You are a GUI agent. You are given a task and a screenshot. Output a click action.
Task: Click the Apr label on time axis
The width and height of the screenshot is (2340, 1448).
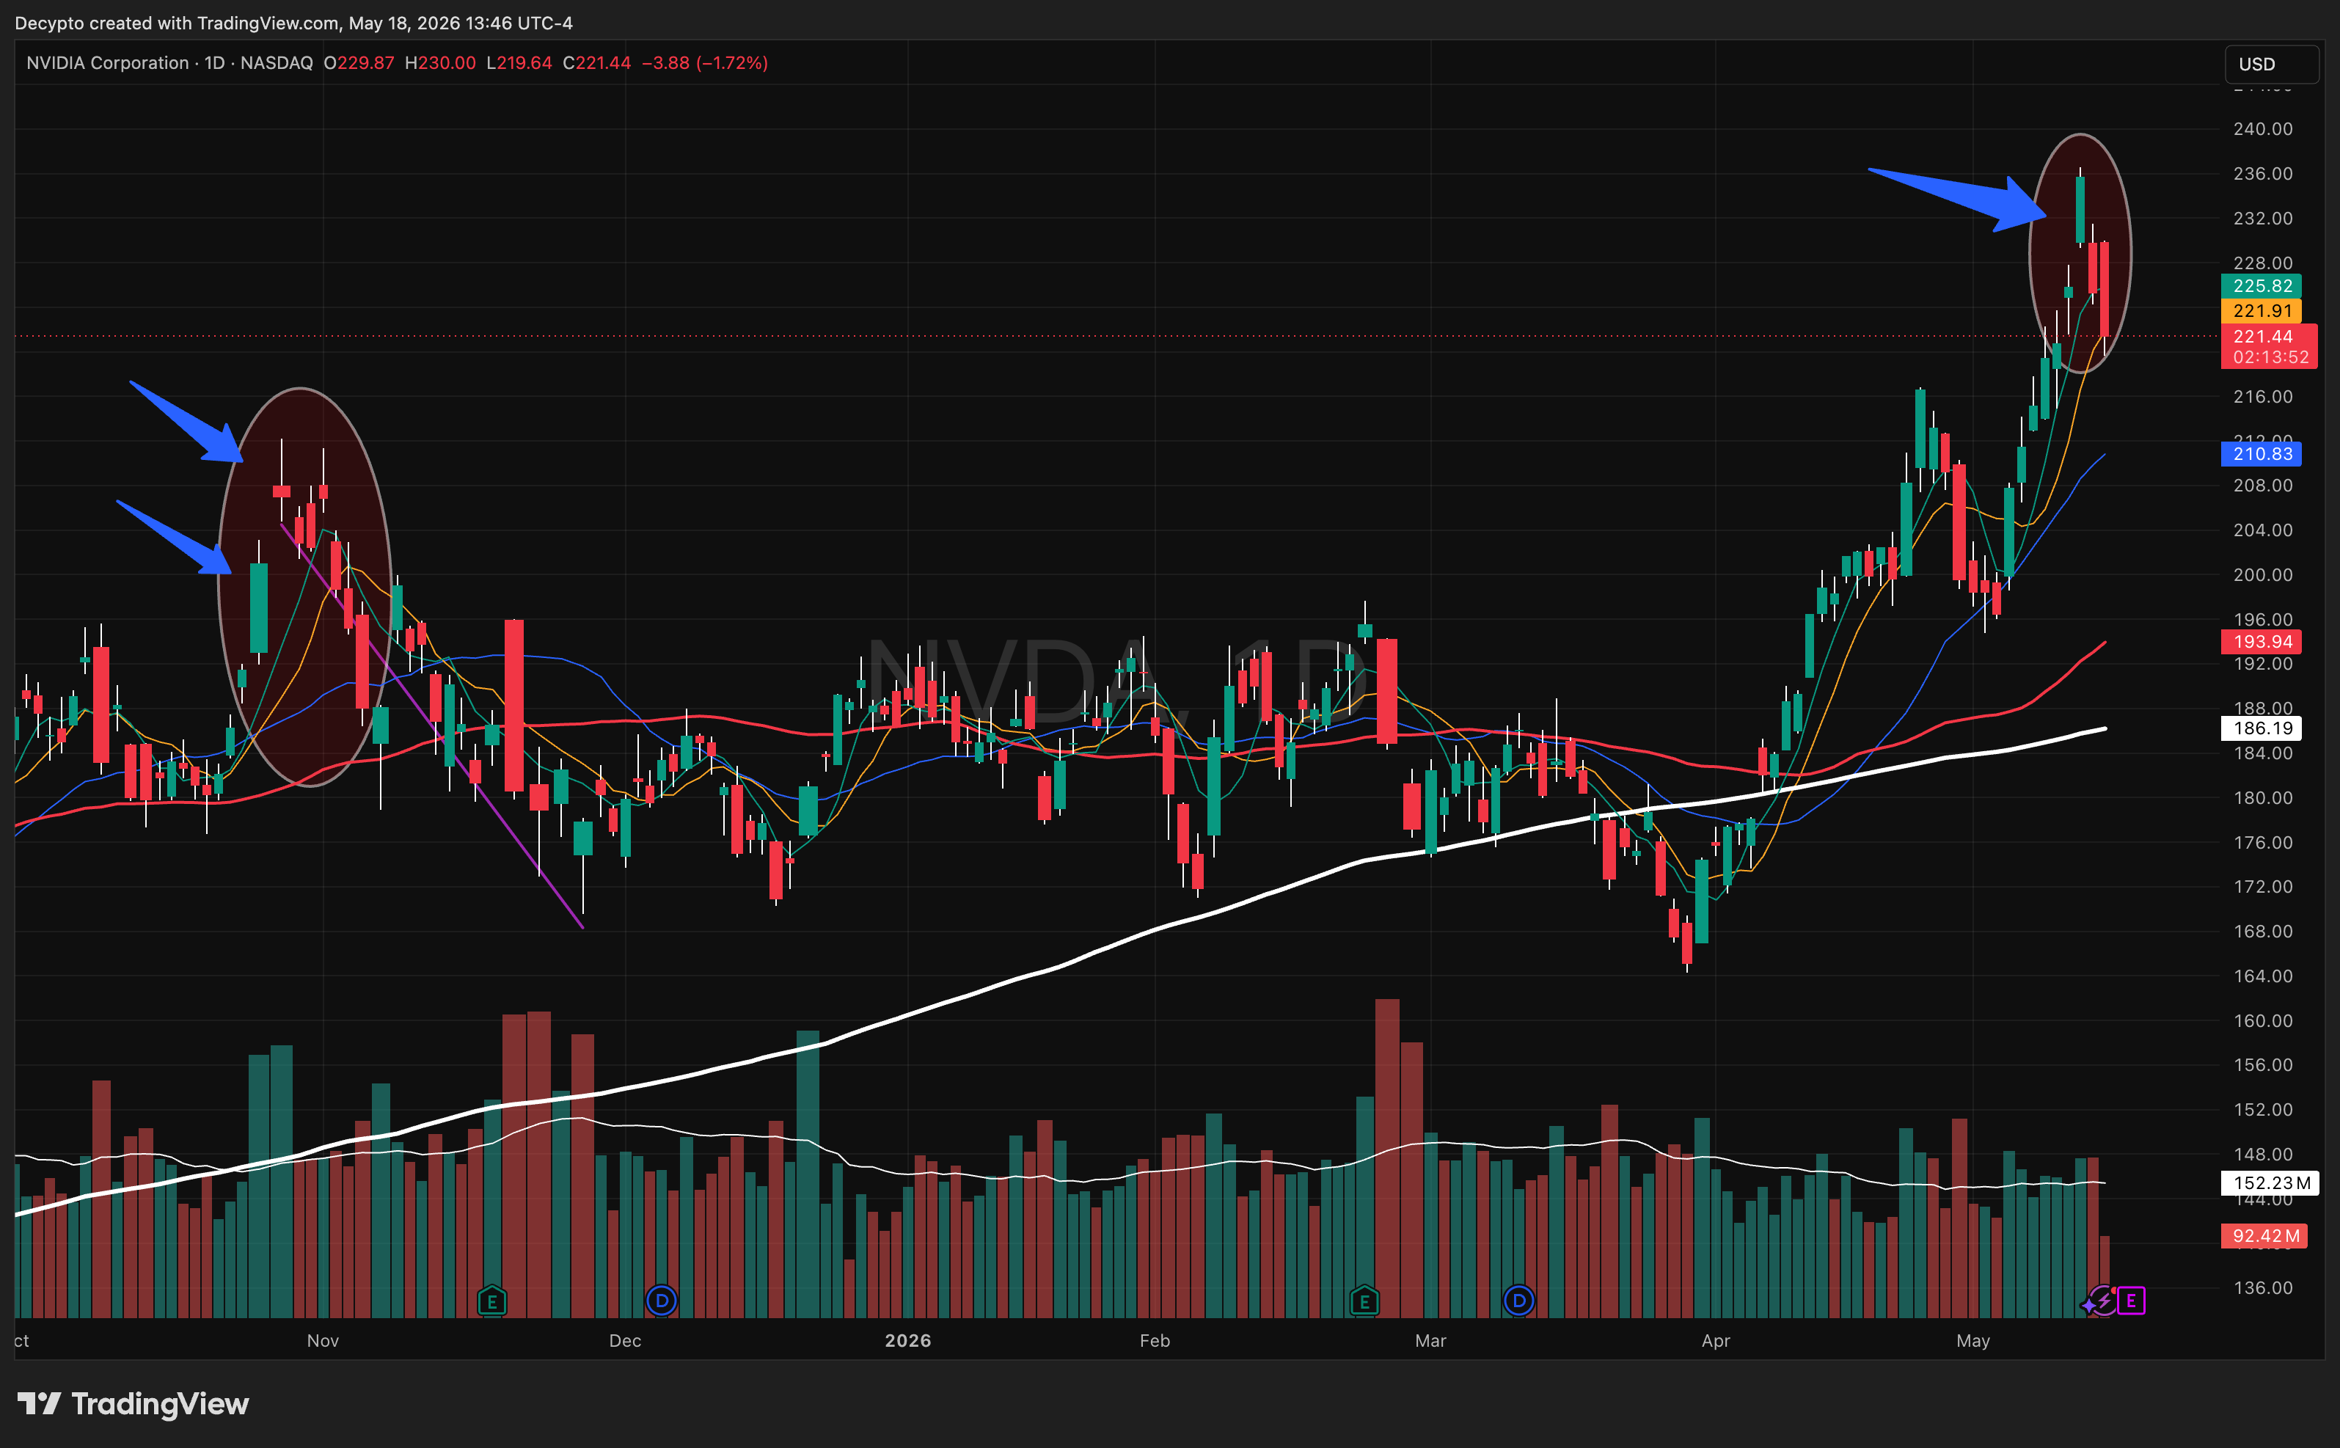(1716, 1341)
